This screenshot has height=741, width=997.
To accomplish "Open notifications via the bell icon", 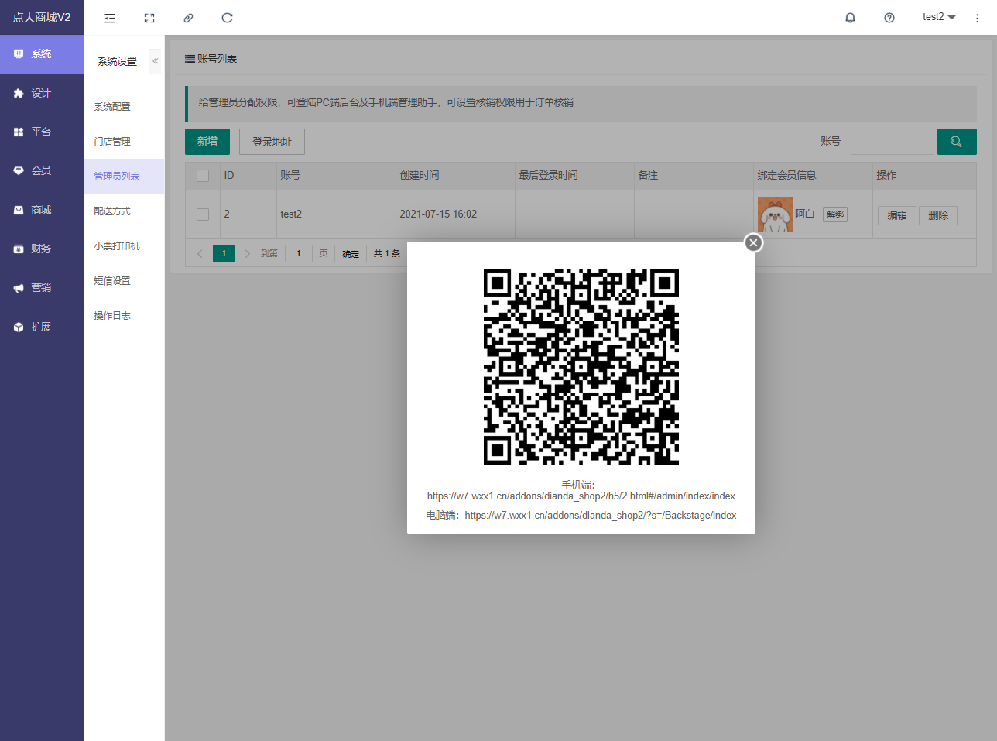I will point(850,18).
